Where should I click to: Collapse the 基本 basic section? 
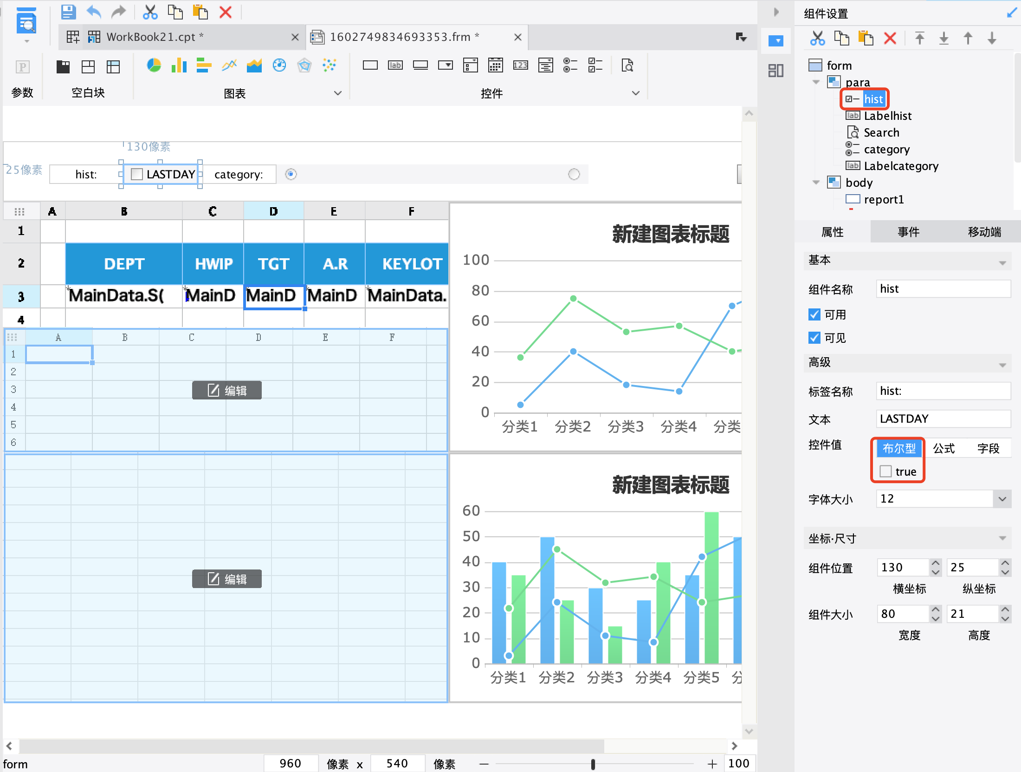1002,263
